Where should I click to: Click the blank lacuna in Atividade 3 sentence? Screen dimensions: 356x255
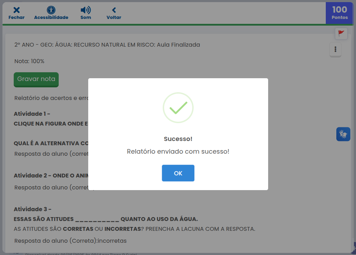point(97,219)
